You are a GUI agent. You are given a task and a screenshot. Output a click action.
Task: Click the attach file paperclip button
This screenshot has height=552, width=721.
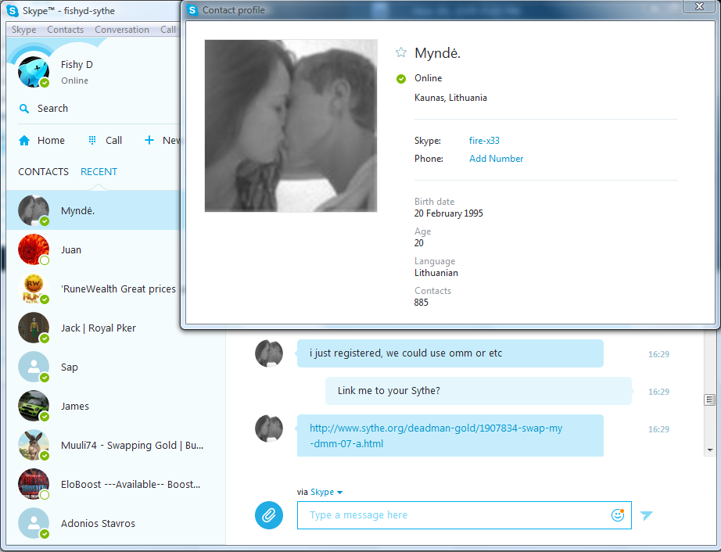coord(269,514)
